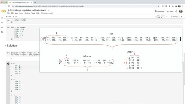Open the Editing mode dropdown
Image resolution: width=185 pixels, height=104 pixels.
(174, 17)
